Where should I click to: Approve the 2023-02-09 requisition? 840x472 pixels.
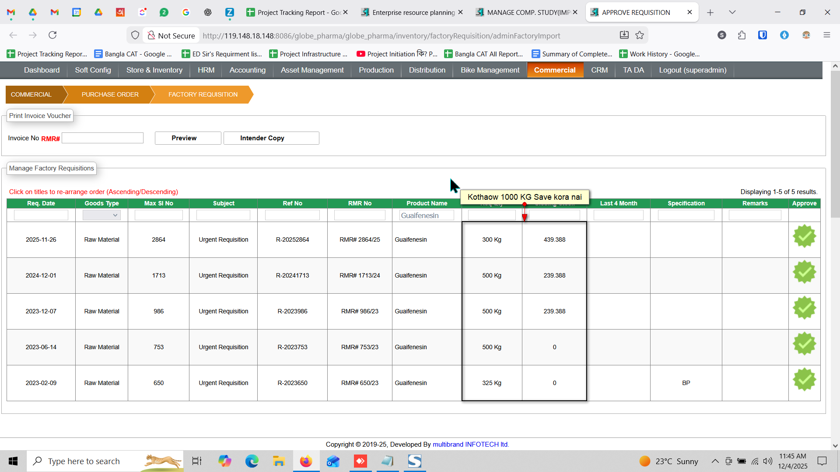[x=804, y=380]
